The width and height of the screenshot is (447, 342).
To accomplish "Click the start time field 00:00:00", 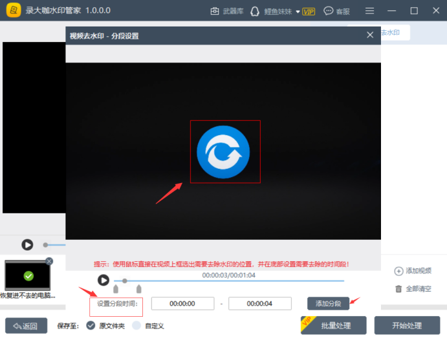I will pyautogui.click(x=182, y=303).
